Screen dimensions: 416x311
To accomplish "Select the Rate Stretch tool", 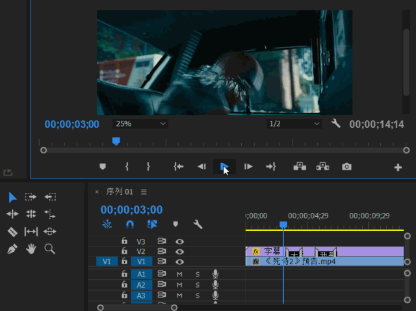I will (50, 214).
